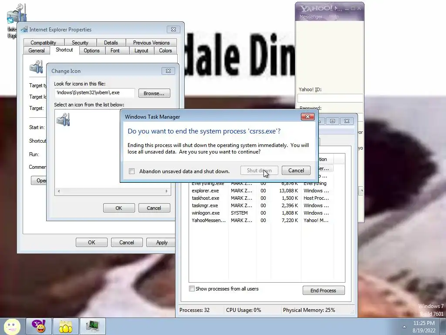Close the Change Icon dialog
Viewport: 446px width, 335px height.
pyautogui.click(x=168, y=71)
